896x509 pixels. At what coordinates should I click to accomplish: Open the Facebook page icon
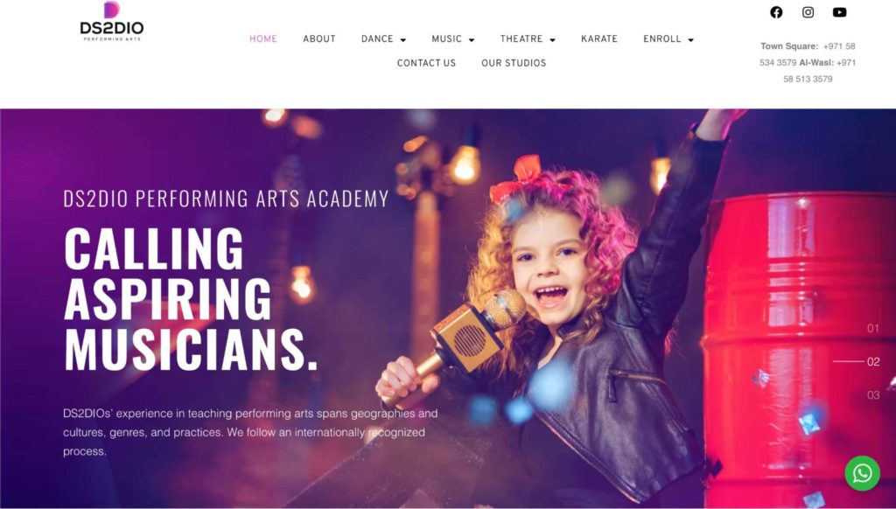coord(776,12)
